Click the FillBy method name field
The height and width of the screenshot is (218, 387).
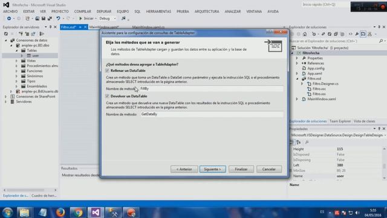[211, 88]
